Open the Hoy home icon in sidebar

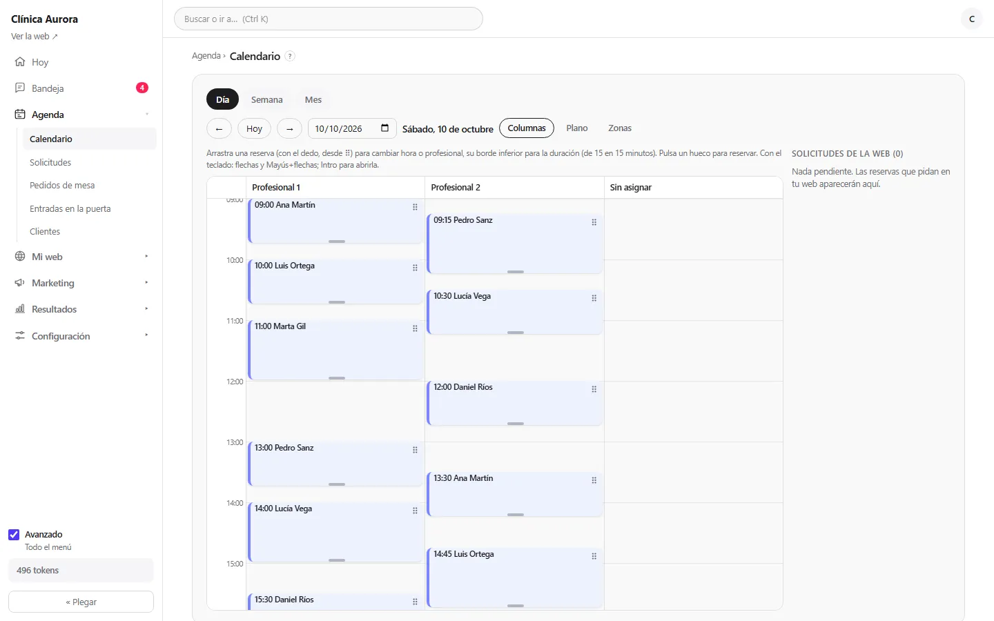click(20, 62)
